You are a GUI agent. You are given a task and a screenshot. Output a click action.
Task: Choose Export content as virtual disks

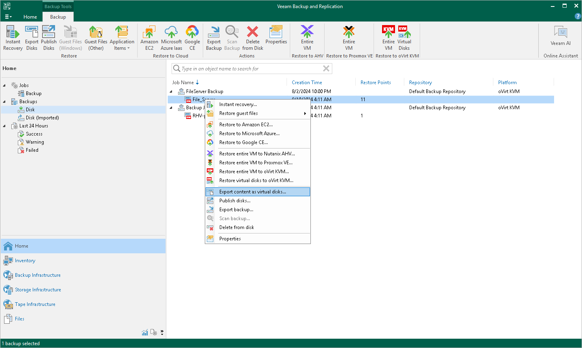pyautogui.click(x=258, y=192)
